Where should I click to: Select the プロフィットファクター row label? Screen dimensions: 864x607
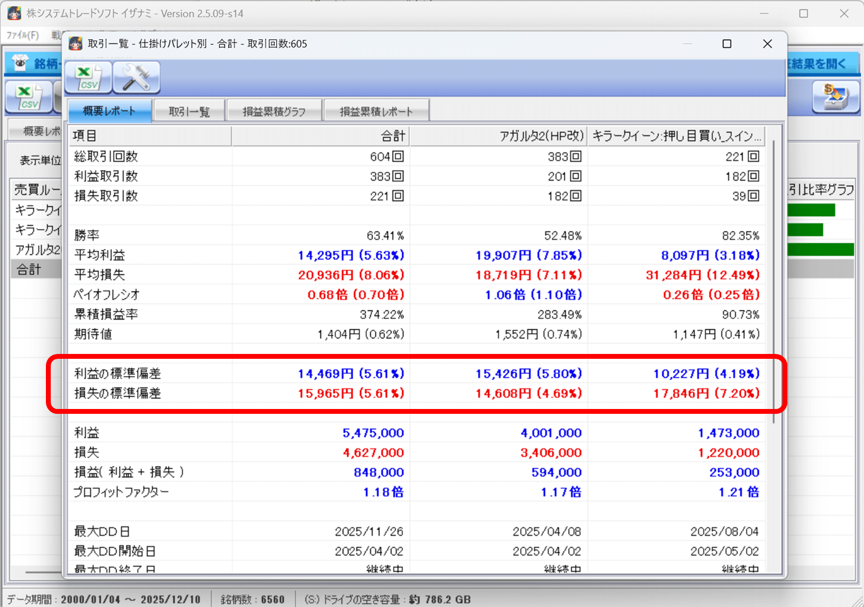121,492
